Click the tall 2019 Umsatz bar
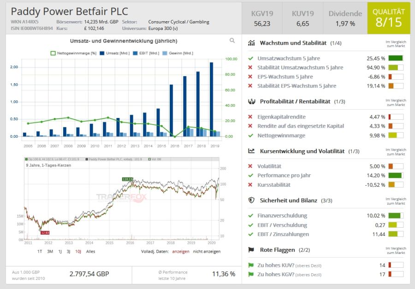The height and width of the screenshot is (289, 415). tap(211, 99)
